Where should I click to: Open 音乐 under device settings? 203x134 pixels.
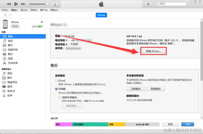(10, 41)
